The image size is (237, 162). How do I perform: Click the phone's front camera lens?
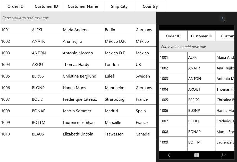[223, 18]
